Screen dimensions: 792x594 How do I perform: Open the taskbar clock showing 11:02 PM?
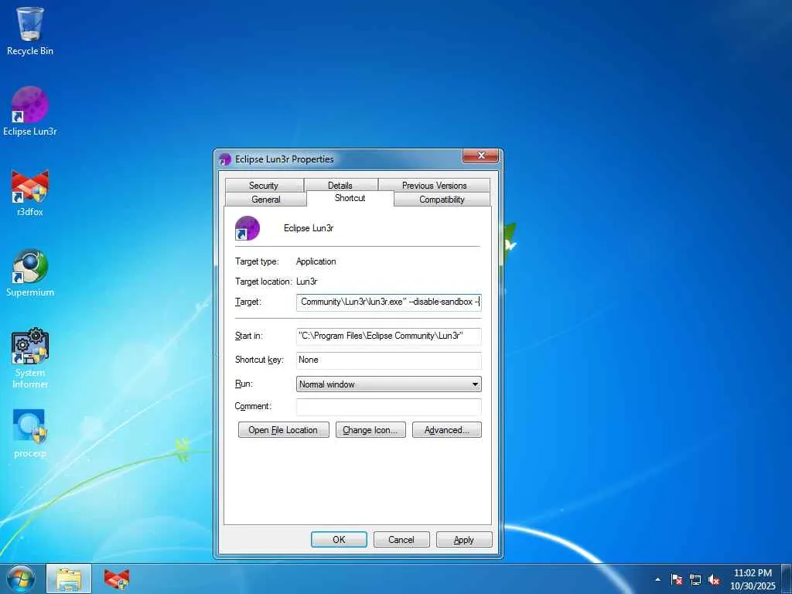click(753, 579)
